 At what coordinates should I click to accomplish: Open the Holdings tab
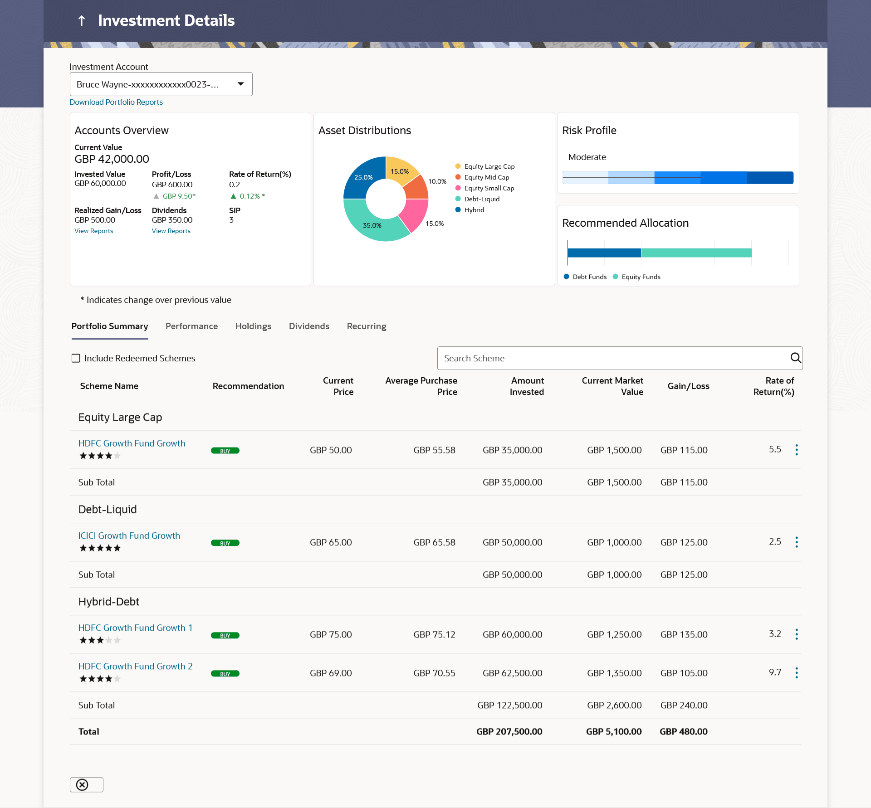pos(253,326)
